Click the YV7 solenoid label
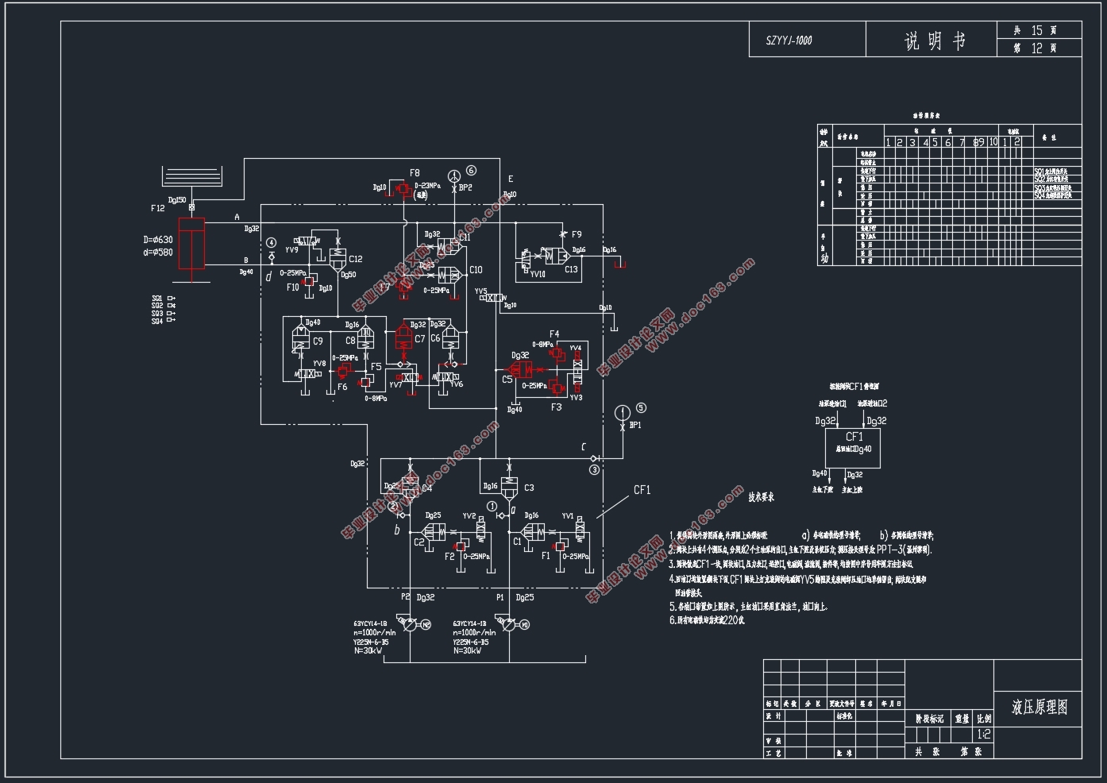The image size is (1107, 783). pos(395,385)
